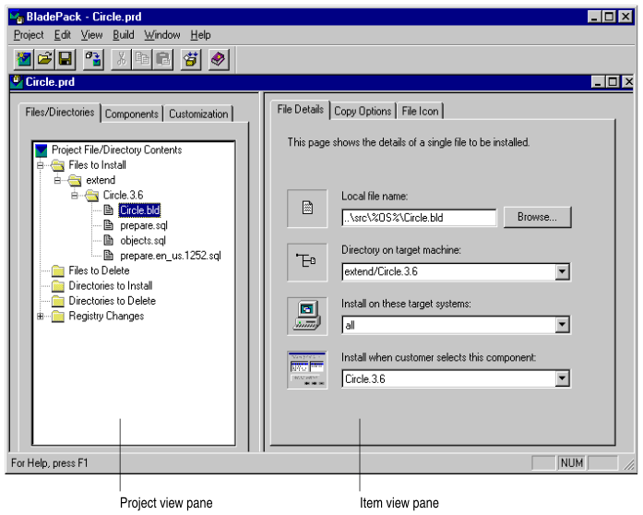
Task: Switch to the Copy Options tab
Action: [363, 111]
